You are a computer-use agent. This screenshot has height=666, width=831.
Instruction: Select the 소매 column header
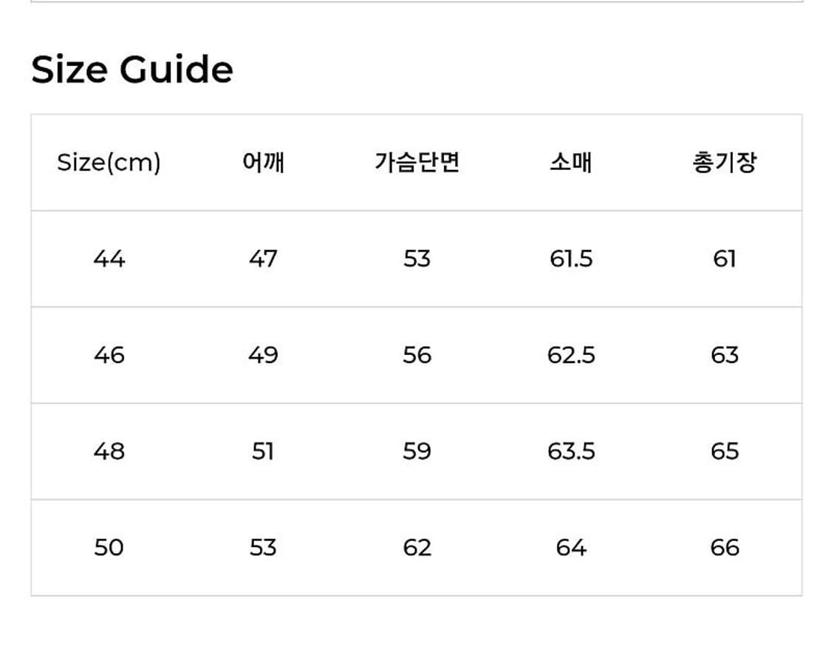[x=571, y=163]
